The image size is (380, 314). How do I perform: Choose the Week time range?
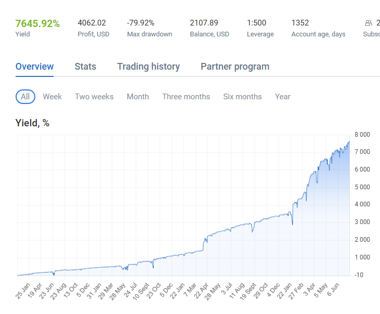(53, 97)
